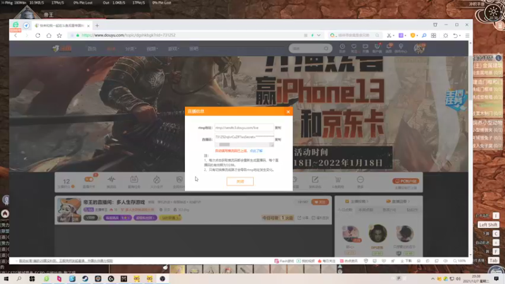Toggle the orange live broadcast switch
The height and width of the screenshot is (284, 505).
(x=89, y=179)
